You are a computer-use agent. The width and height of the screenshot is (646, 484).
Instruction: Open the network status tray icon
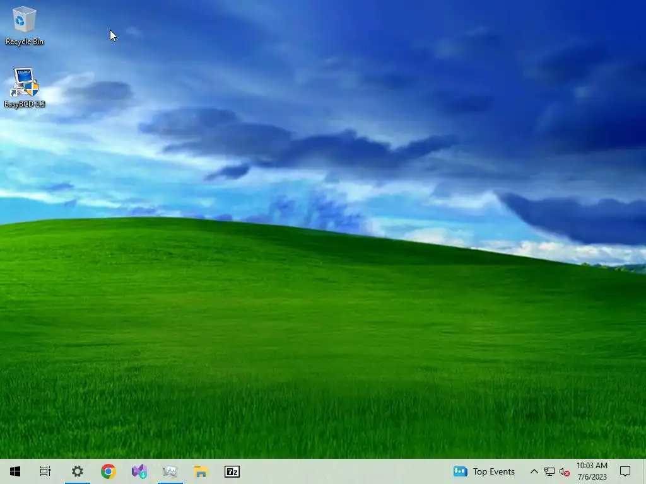click(x=549, y=471)
